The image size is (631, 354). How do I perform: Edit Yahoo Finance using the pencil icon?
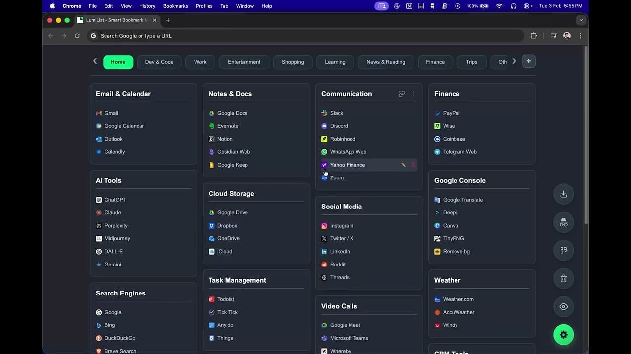(x=403, y=165)
